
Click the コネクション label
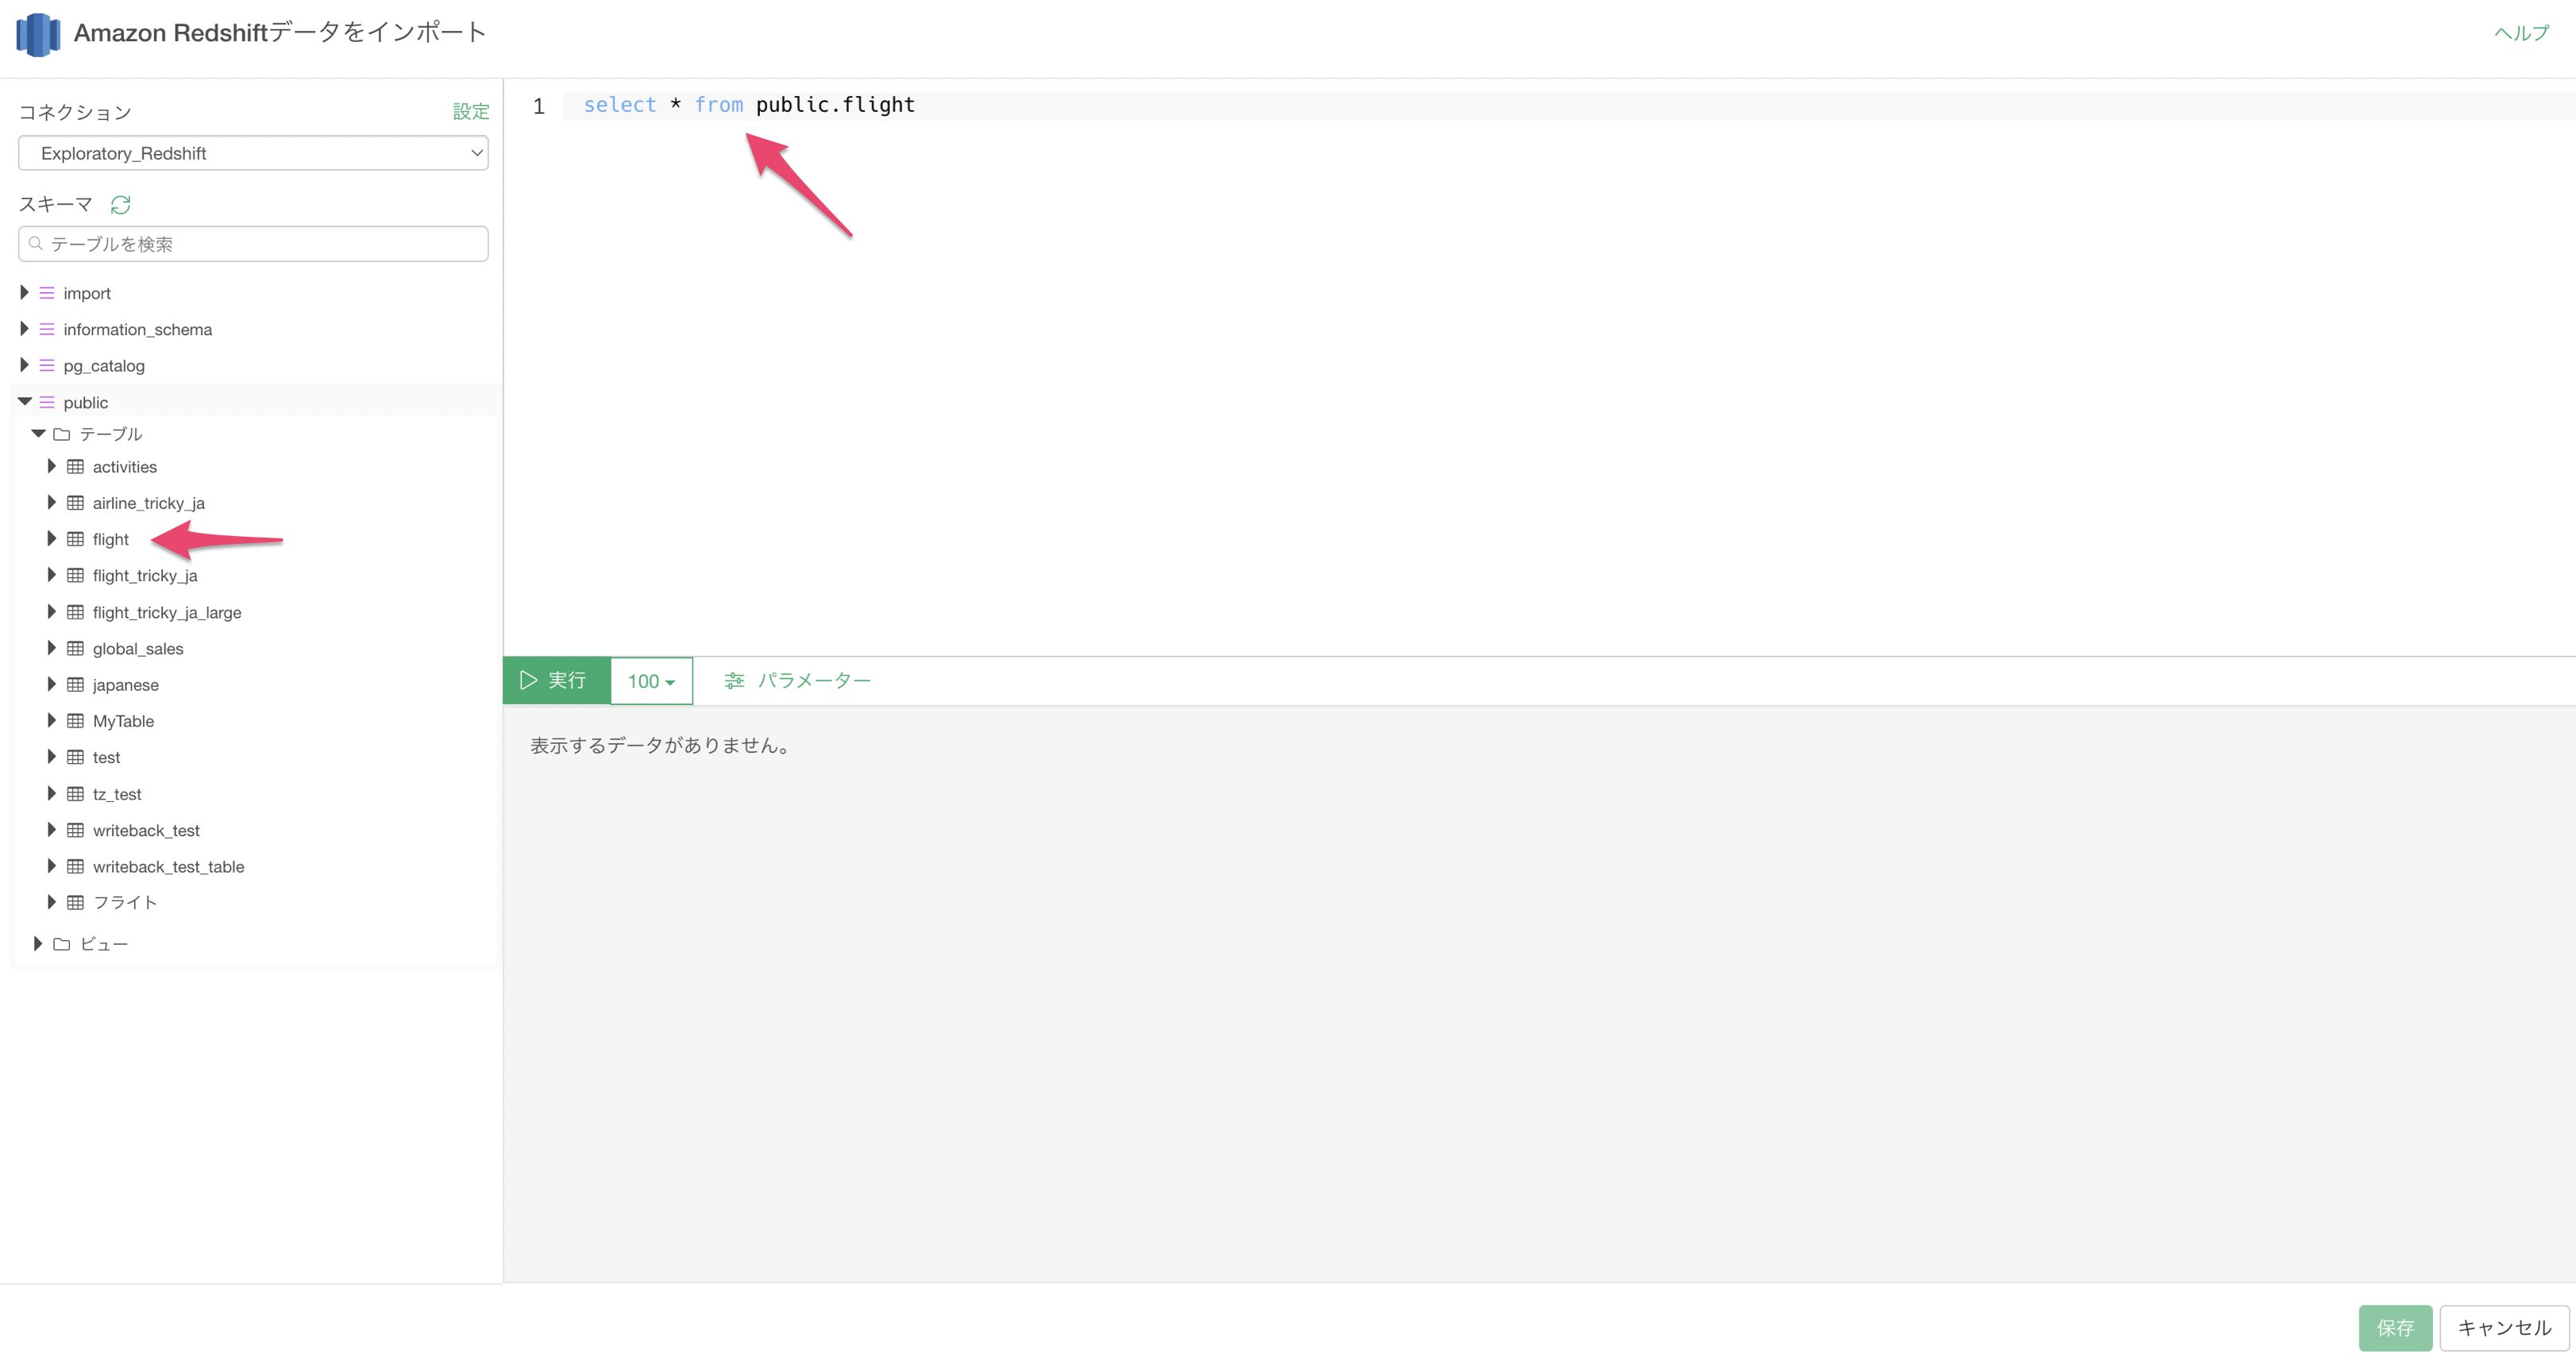(75, 112)
